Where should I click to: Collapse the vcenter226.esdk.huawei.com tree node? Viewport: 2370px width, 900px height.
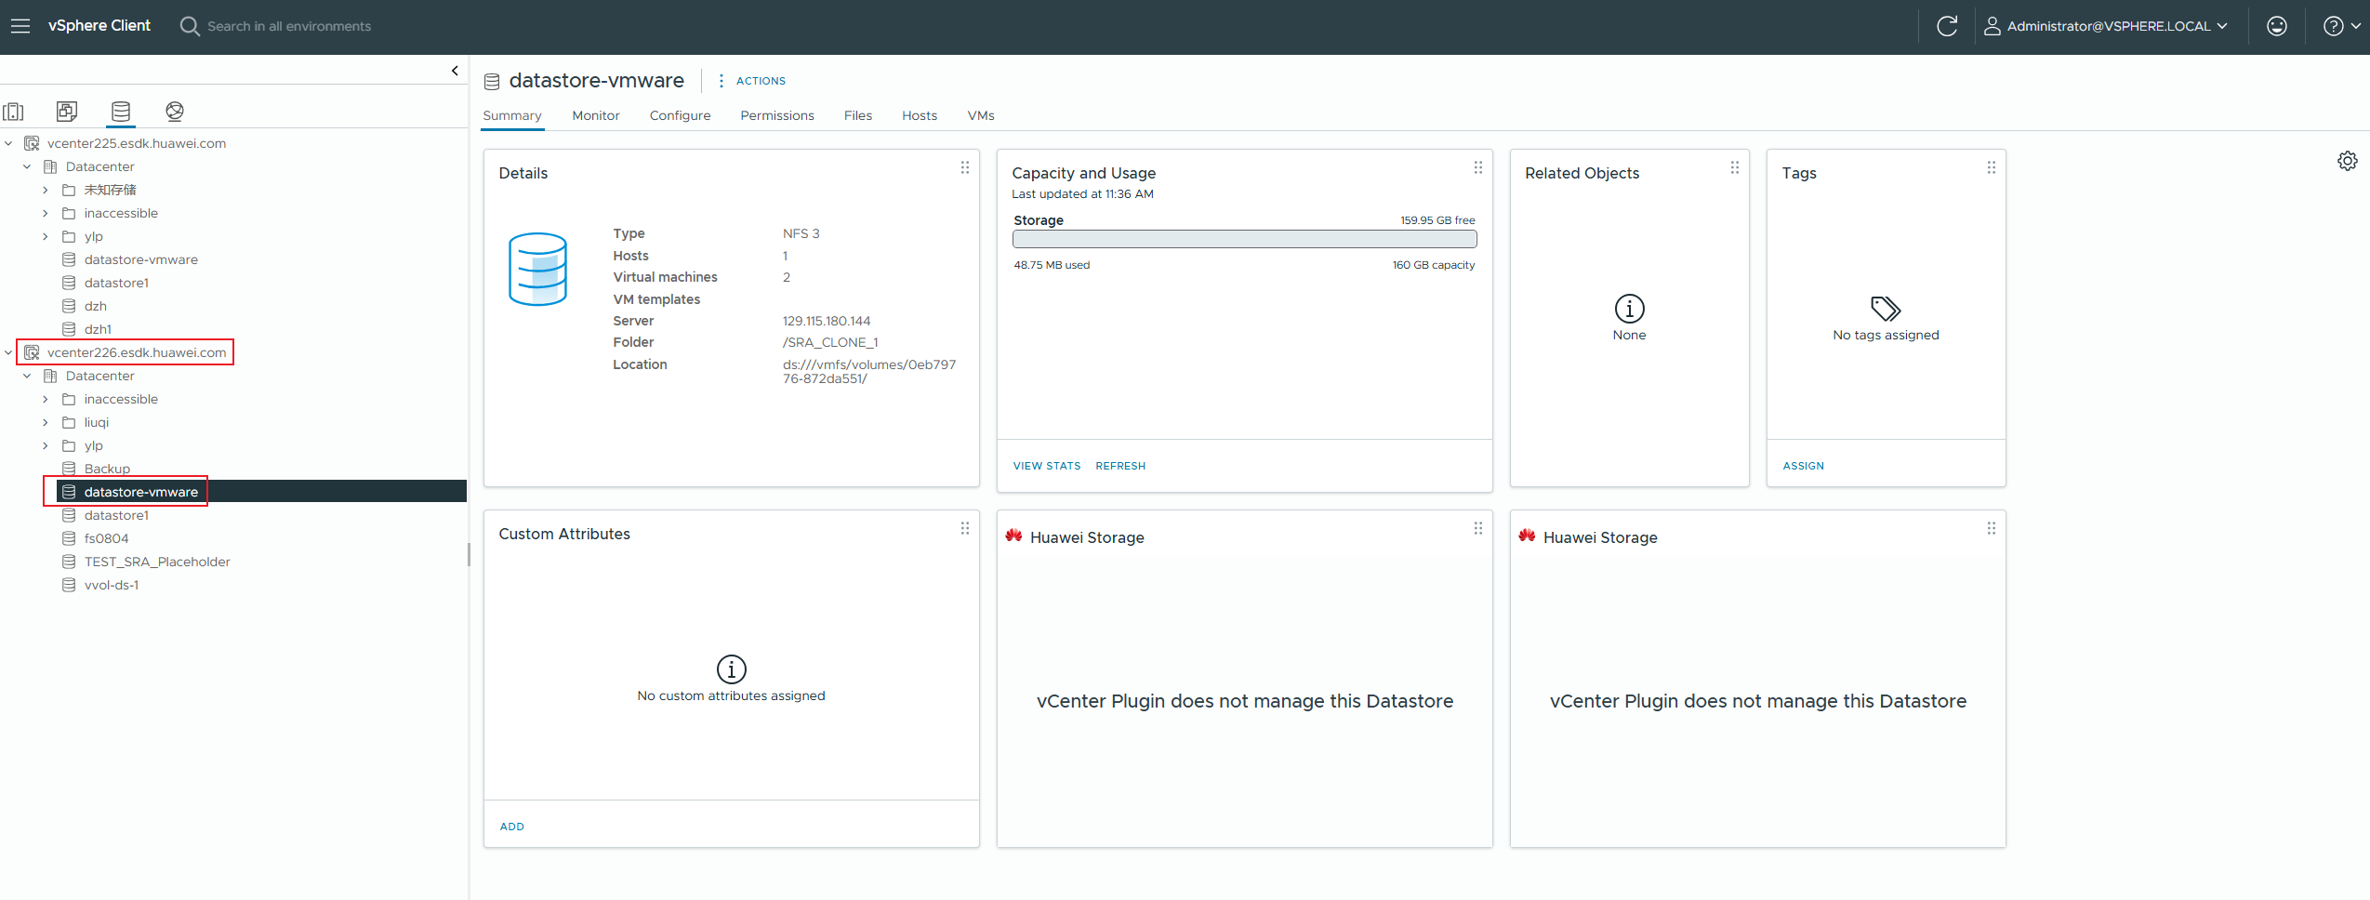click(8, 352)
